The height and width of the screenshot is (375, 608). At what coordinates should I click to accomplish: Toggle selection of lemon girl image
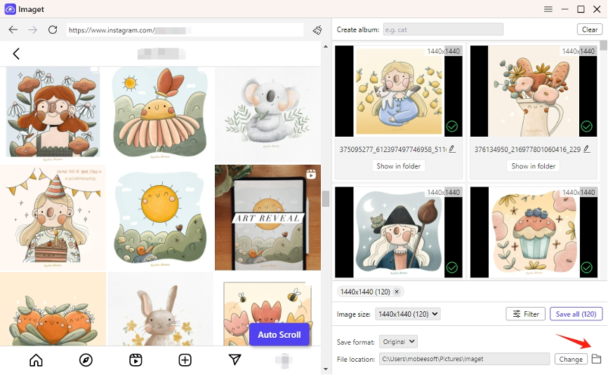point(451,126)
